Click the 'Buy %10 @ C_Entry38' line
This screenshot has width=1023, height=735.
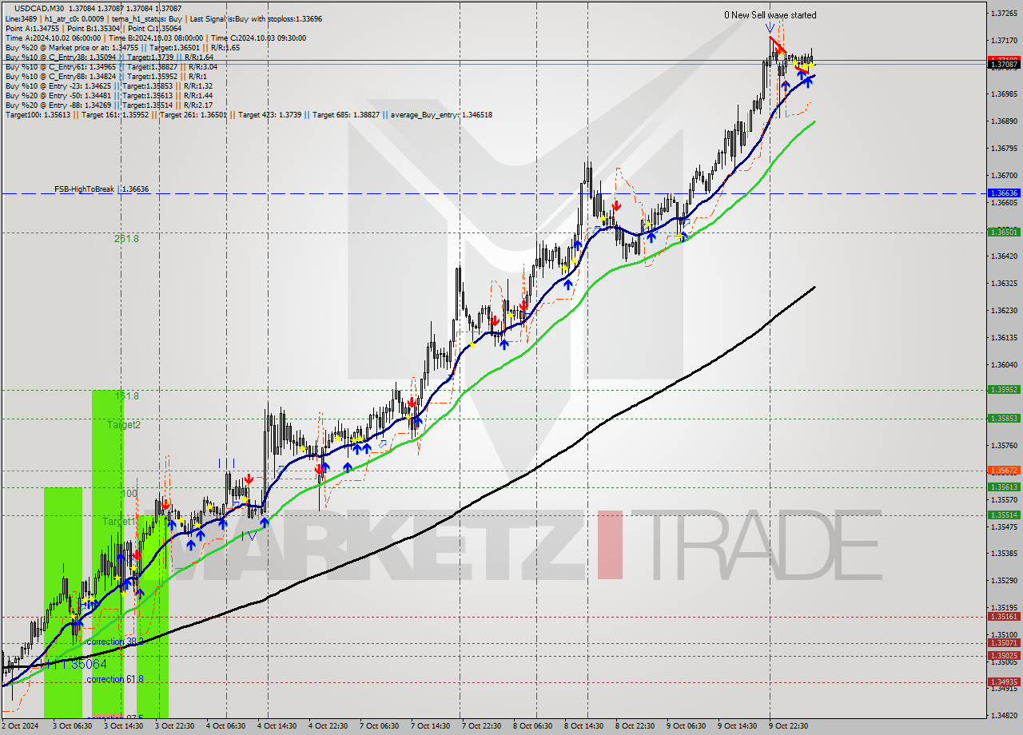109,57
